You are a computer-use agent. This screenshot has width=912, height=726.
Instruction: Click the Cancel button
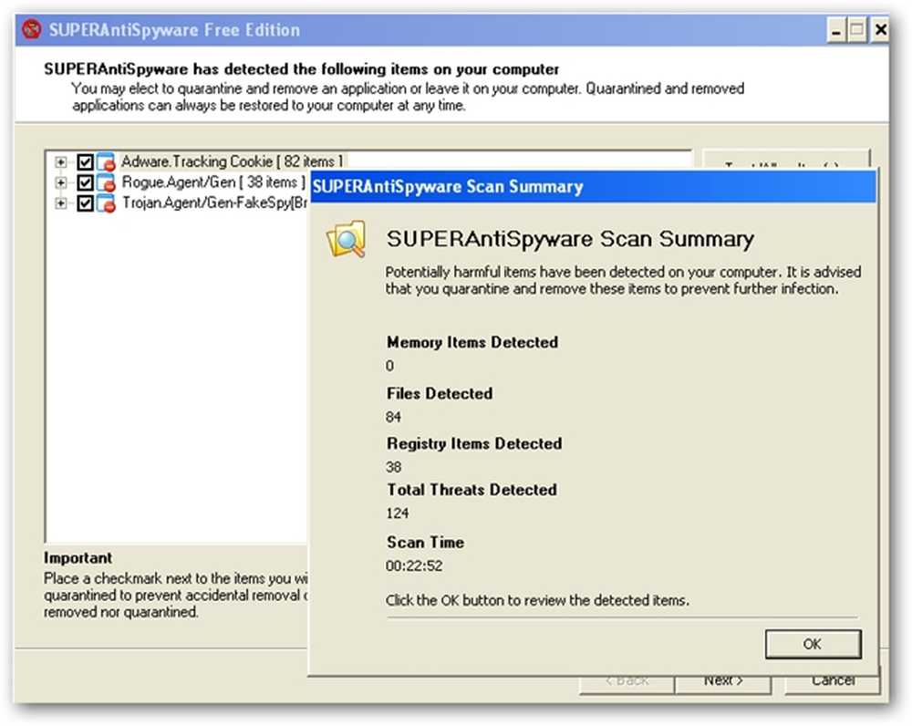point(833,681)
